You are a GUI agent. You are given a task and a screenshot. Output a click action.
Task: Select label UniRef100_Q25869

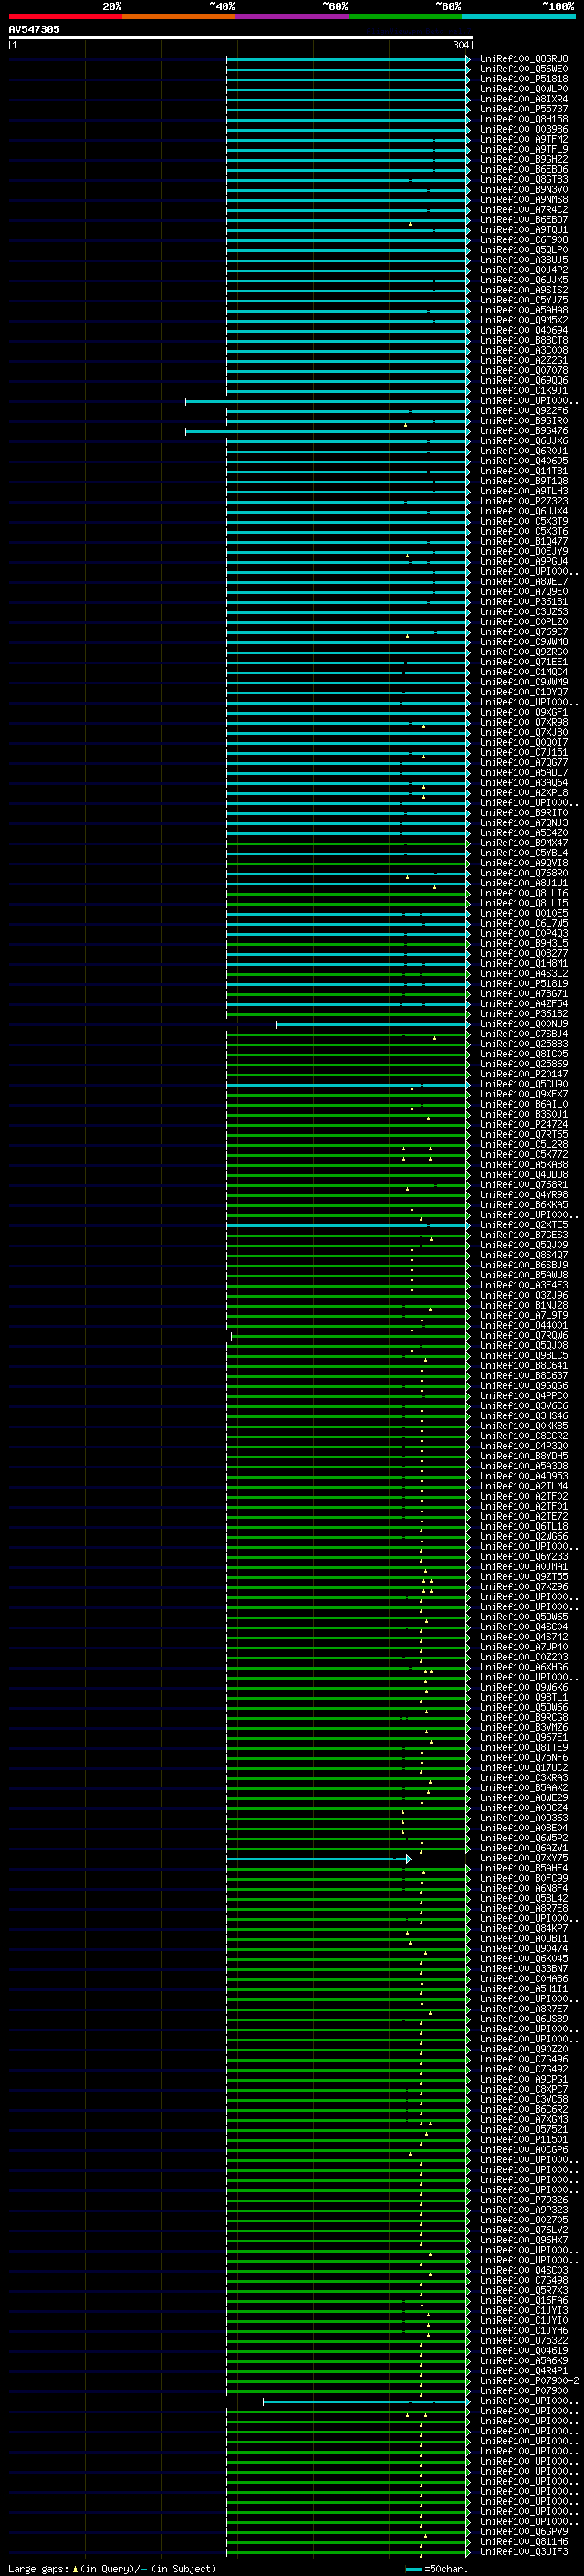[524, 1064]
